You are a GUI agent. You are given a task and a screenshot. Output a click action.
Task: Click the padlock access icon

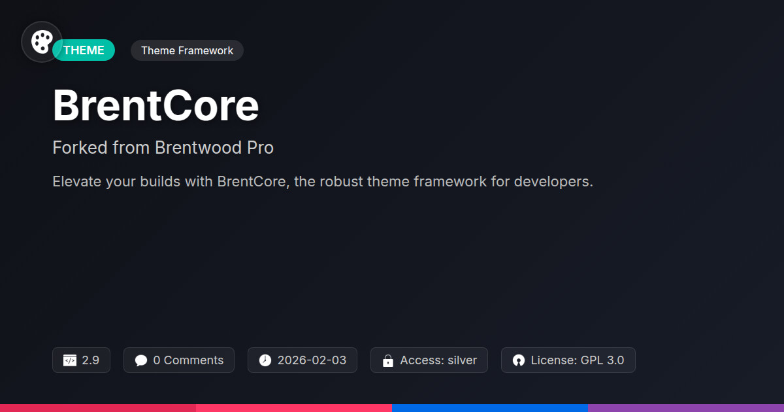[x=387, y=360]
